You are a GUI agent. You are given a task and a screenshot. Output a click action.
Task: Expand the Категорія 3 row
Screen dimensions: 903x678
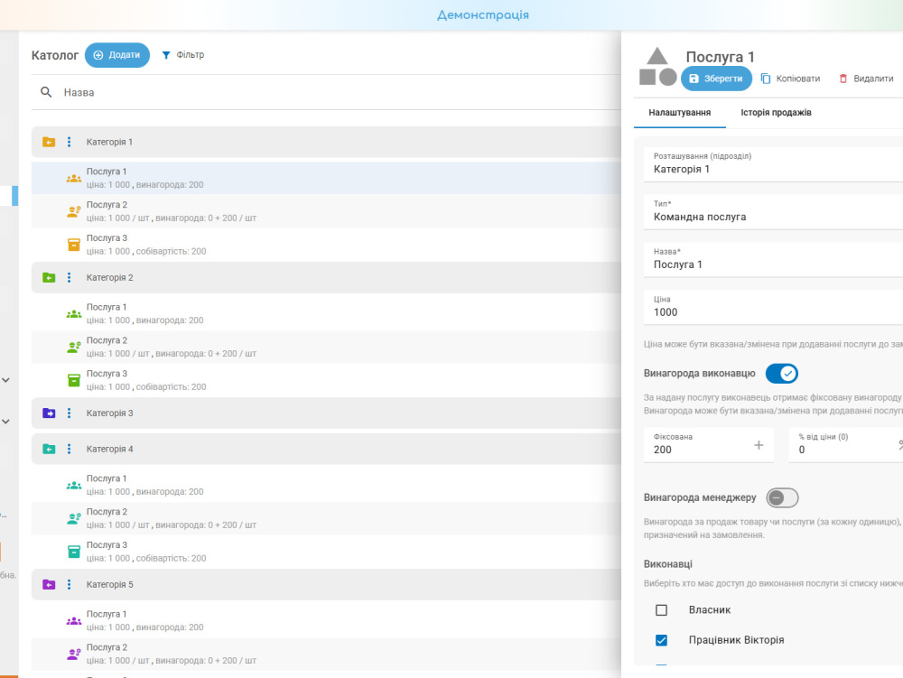coord(326,413)
